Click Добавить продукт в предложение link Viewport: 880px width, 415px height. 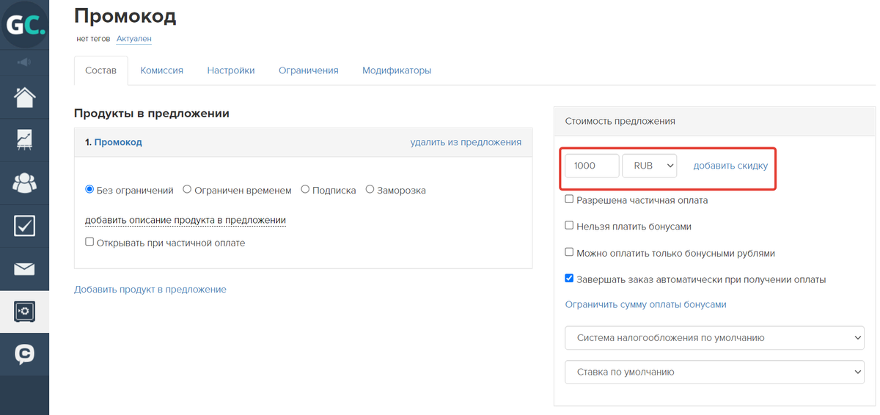tap(150, 290)
